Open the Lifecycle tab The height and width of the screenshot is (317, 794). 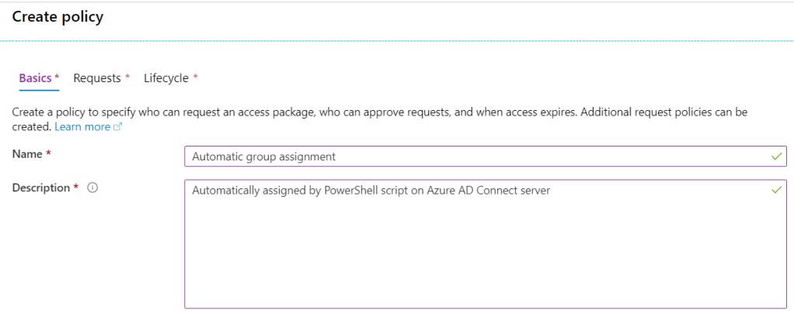[166, 78]
